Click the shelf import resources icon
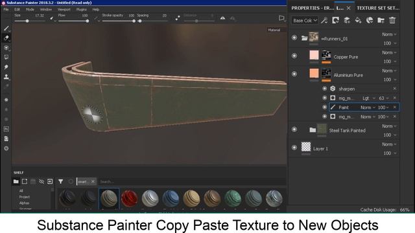 tap(50, 181)
